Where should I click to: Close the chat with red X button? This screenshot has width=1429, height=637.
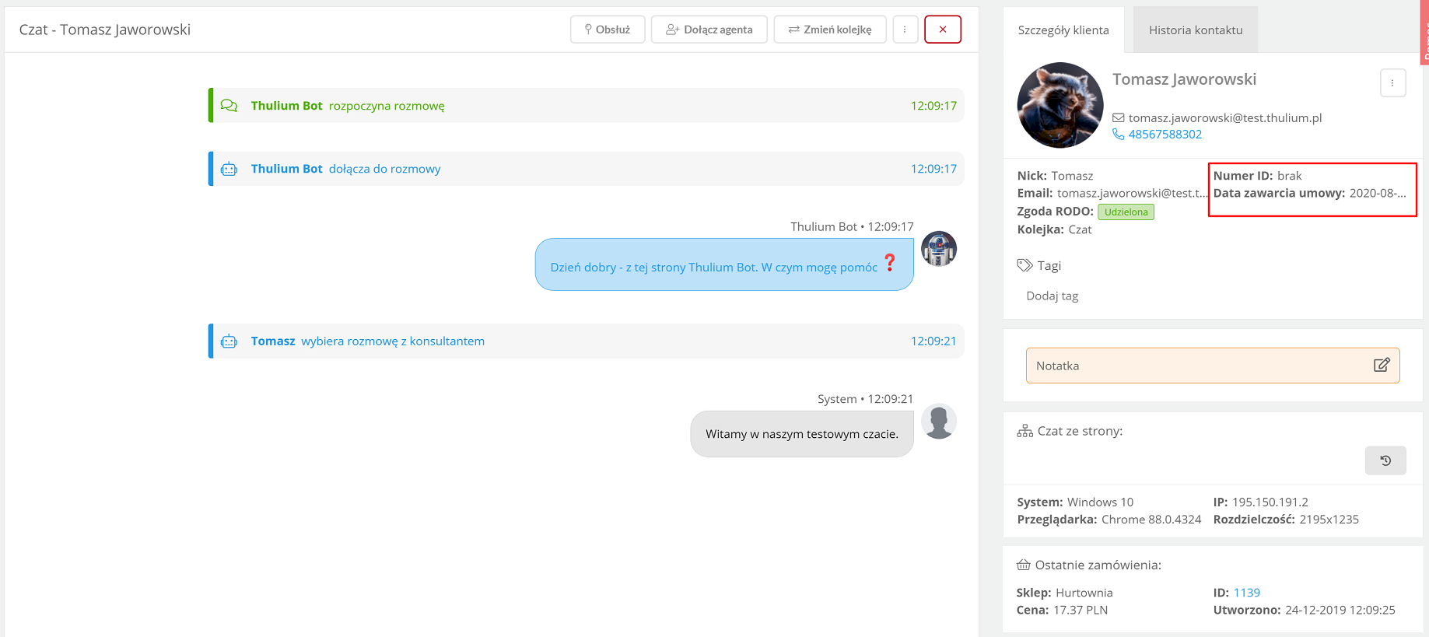(x=943, y=30)
